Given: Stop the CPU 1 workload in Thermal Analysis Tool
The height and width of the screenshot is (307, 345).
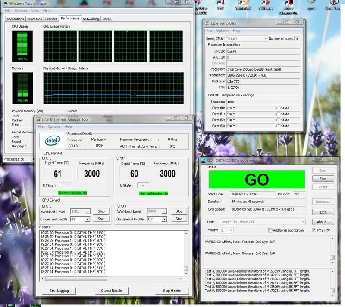Looking at the screenshot, I should 179,211.
